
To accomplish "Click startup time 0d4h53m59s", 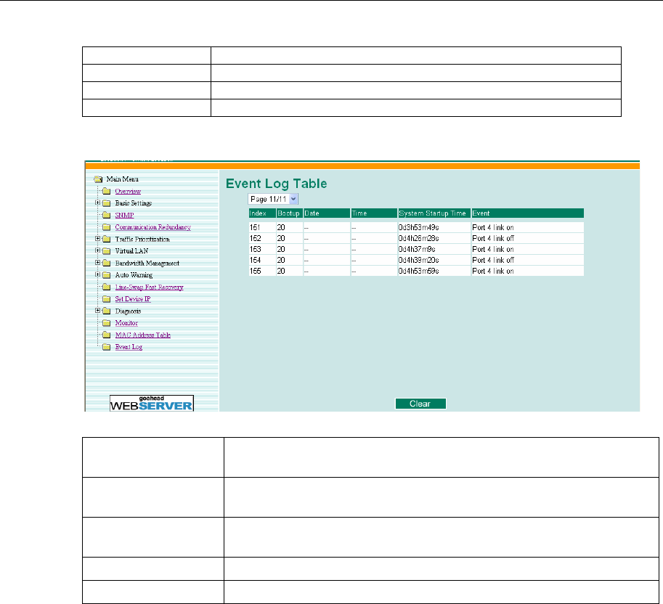I will coord(434,272).
